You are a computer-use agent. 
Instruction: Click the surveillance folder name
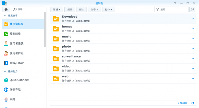pos(71,57)
